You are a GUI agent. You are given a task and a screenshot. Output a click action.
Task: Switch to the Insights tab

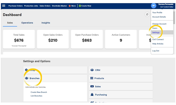pyautogui.click(x=45, y=23)
